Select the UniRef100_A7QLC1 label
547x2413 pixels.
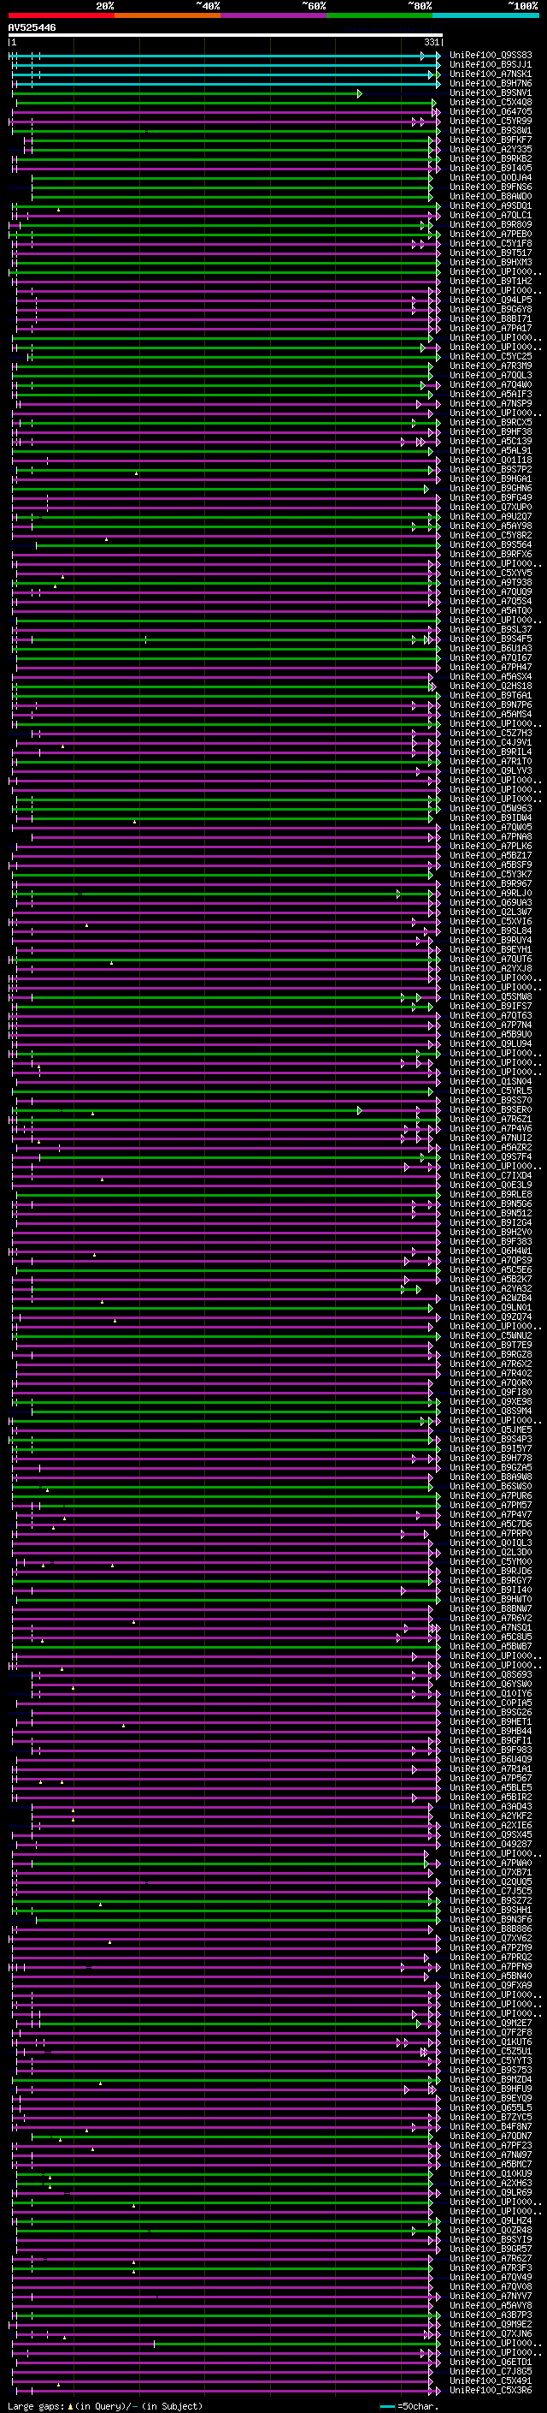click(x=491, y=216)
